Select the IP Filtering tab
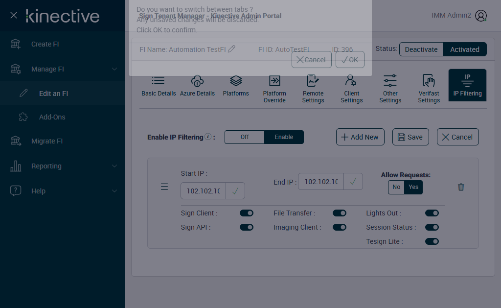The height and width of the screenshot is (308, 501). click(467, 85)
